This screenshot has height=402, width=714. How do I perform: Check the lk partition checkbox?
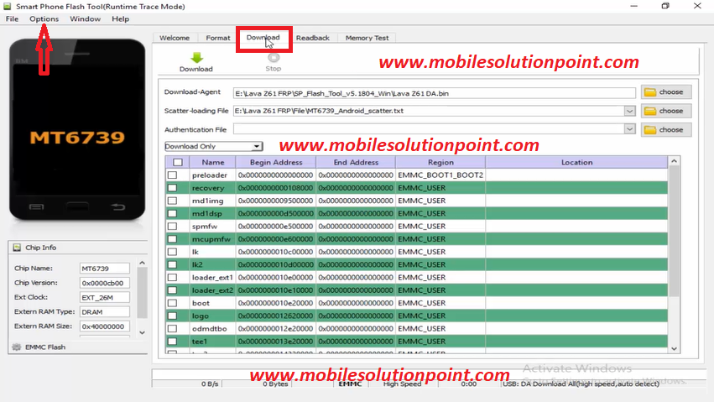[x=172, y=252]
